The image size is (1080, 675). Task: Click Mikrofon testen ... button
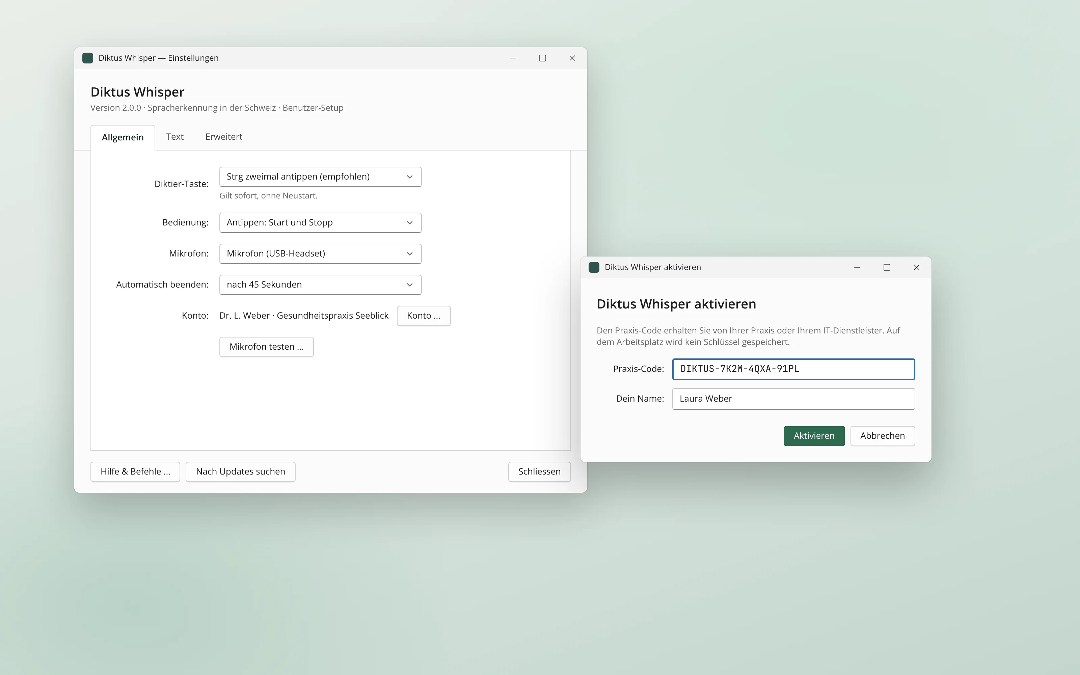click(x=266, y=347)
